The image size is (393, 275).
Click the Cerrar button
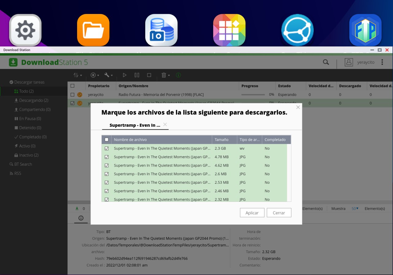(279, 213)
